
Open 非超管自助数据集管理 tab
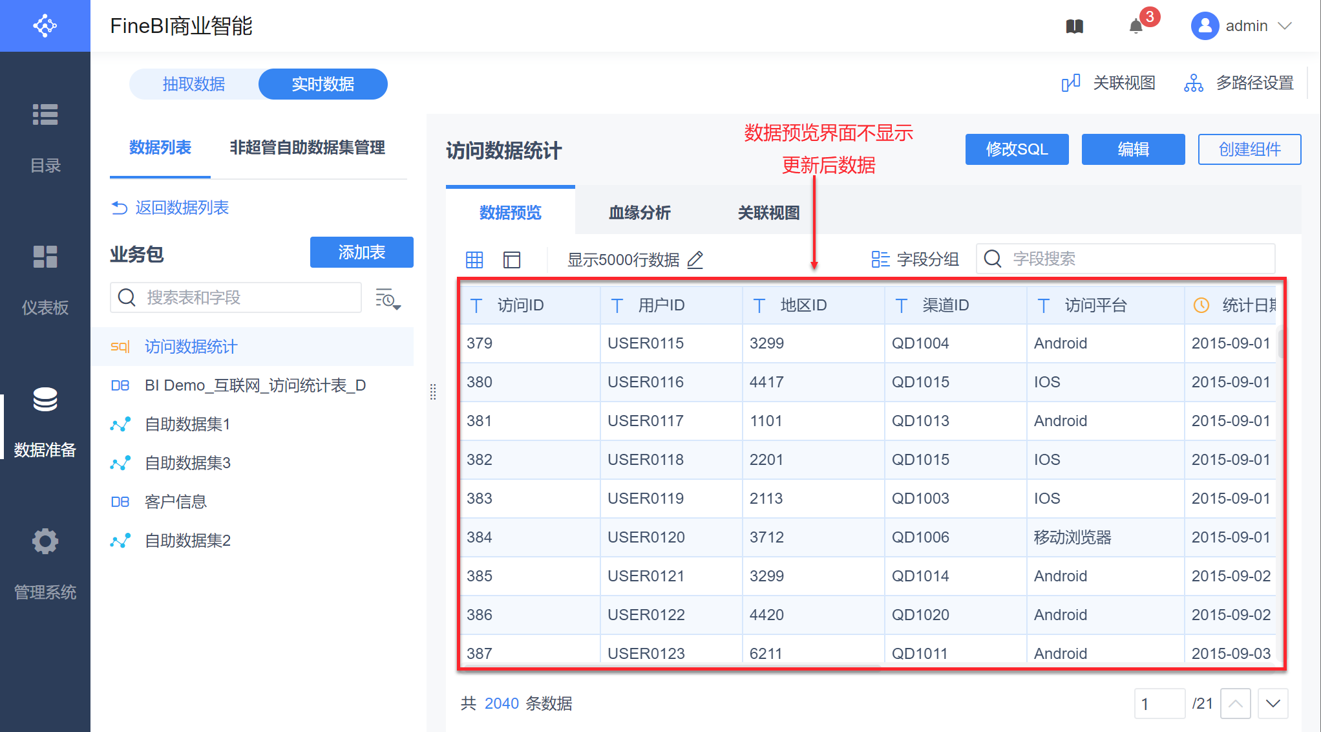tap(307, 147)
